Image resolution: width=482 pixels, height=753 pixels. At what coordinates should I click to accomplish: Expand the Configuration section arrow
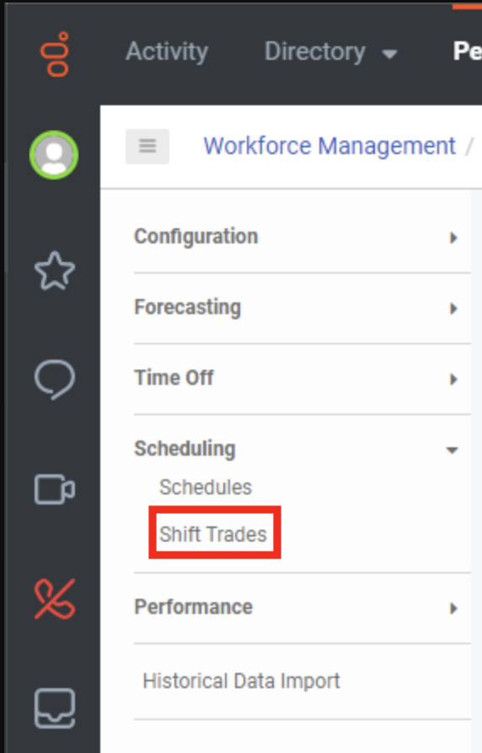point(453,238)
